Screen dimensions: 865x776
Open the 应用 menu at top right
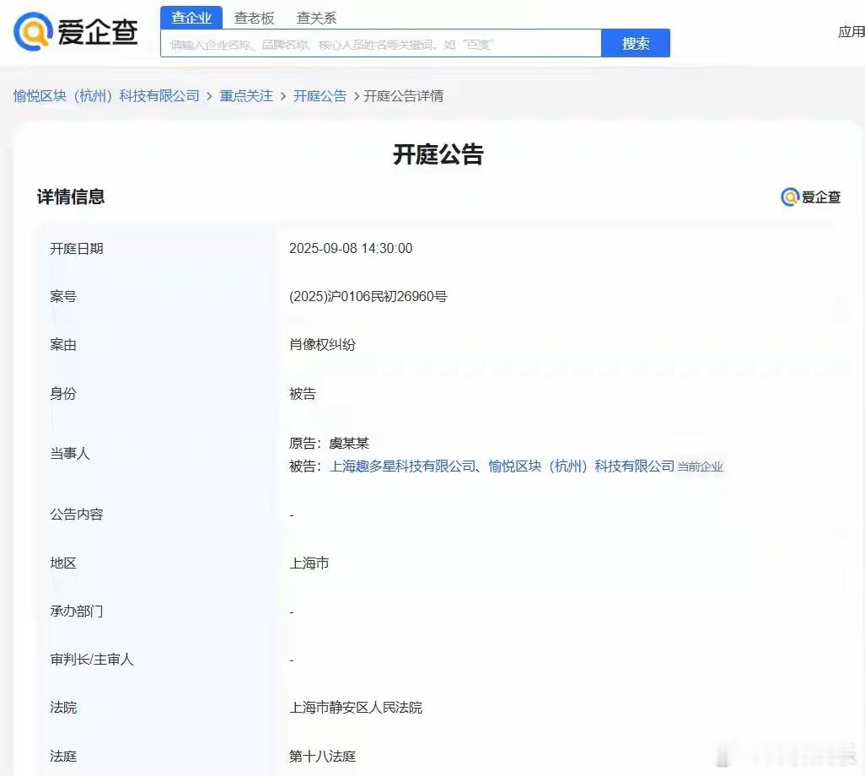pos(852,32)
